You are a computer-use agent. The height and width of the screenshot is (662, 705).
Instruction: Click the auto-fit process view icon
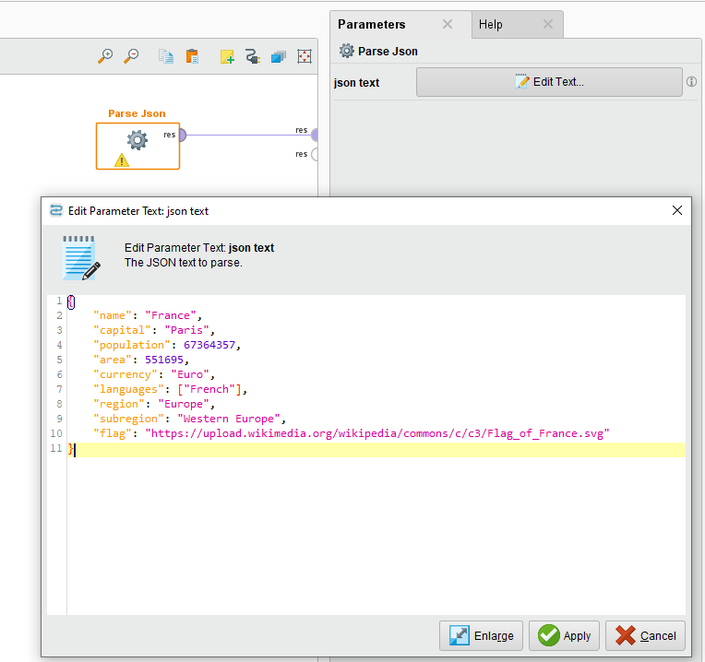point(304,57)
